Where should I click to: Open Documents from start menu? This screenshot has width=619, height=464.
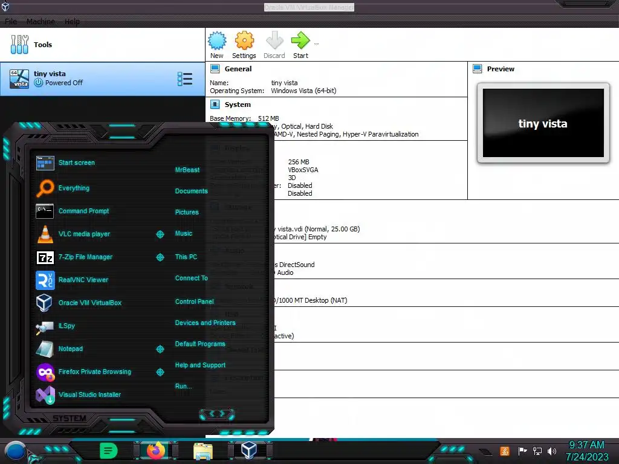point(192,191)
